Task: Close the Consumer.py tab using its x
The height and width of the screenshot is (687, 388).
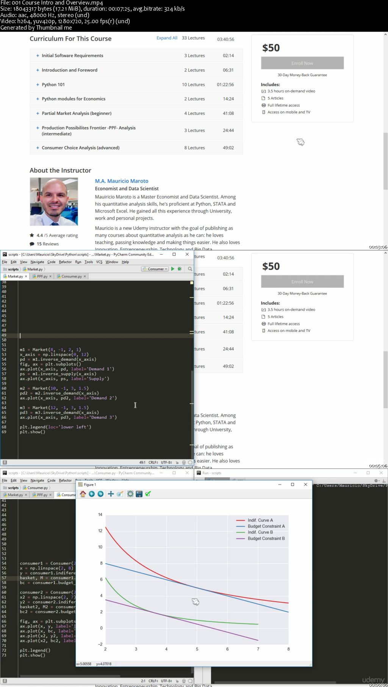Action: pos(85,276)
